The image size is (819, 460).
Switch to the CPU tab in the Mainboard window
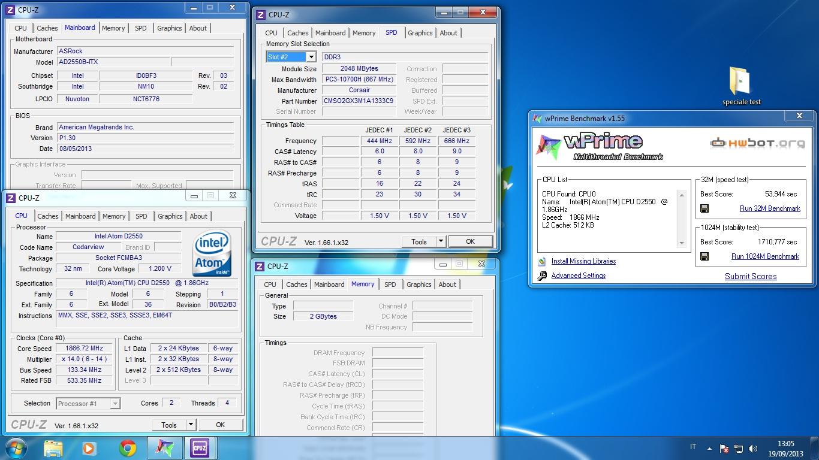[x=20, y=28]
